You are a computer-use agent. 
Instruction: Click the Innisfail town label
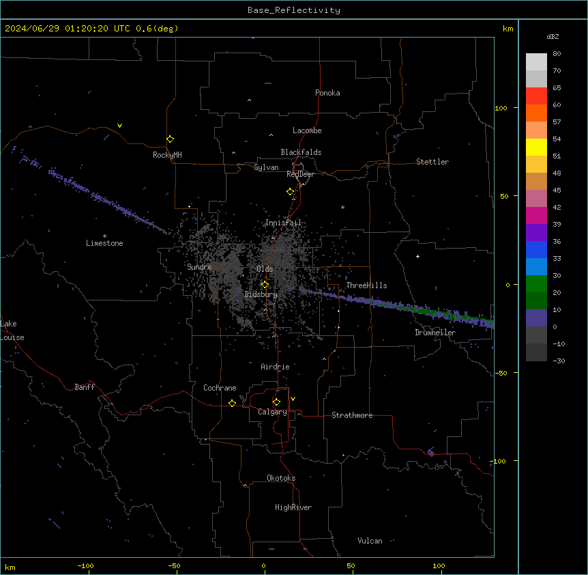[283, 223]
